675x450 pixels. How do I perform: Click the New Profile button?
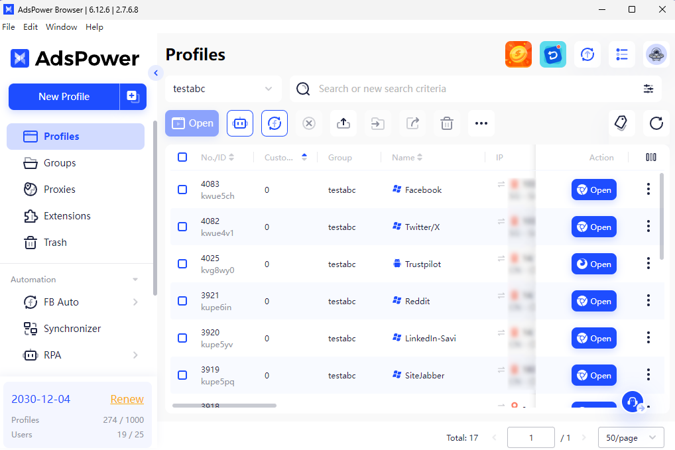tap(64, 96)
